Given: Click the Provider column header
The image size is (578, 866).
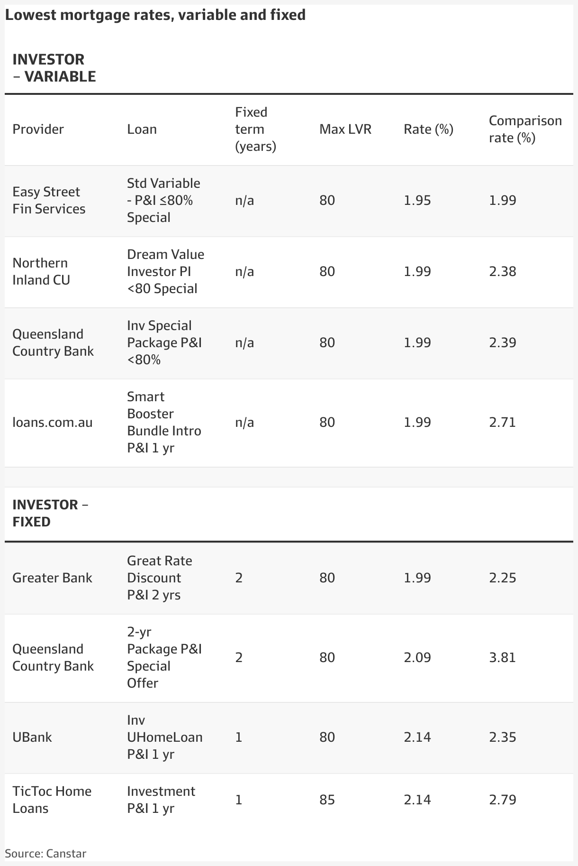Looking at the screenshot, I should pos(38,129).
